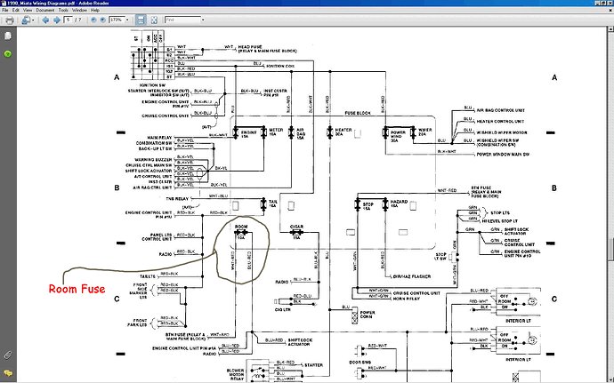Screen dimensions: 614x383
Task: Click the 'POWER WINDOW MAIN SW' label
Action: click(503, 155)
